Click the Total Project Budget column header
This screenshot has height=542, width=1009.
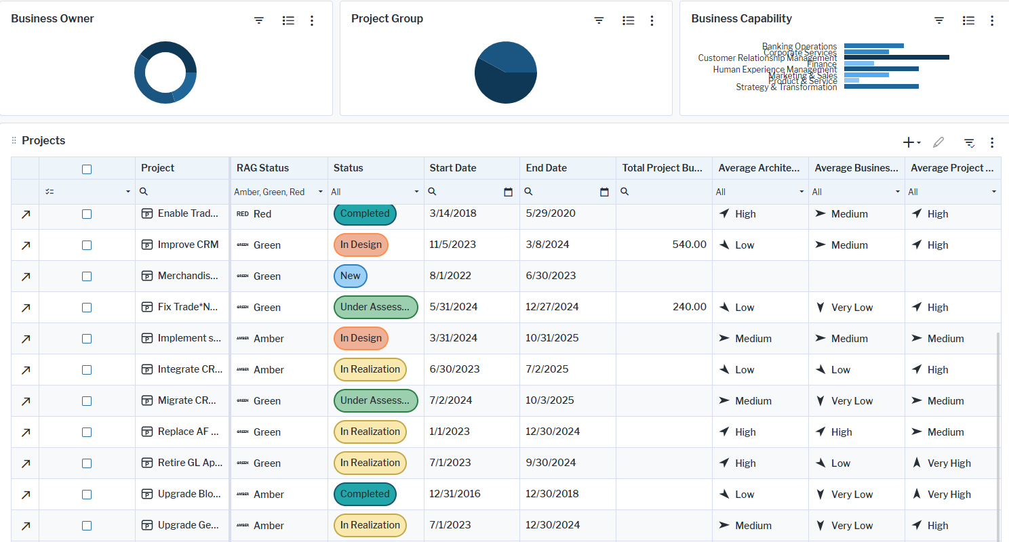[662, 168]
